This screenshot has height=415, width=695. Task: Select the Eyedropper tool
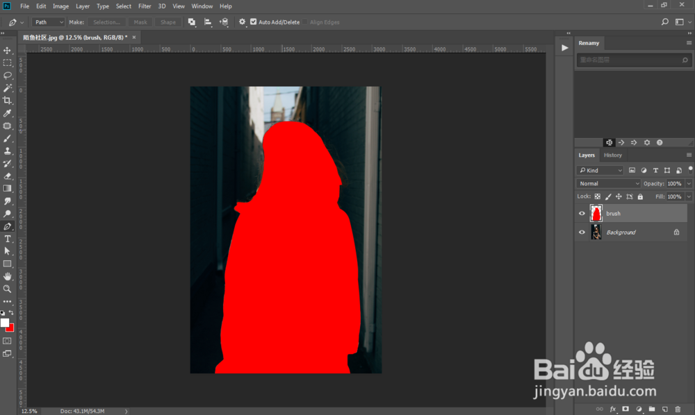pos(7,113)
